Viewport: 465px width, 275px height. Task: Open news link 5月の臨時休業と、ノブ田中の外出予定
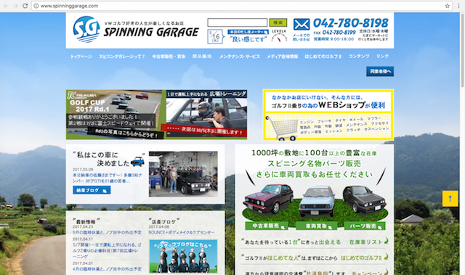tap(107, 232)
